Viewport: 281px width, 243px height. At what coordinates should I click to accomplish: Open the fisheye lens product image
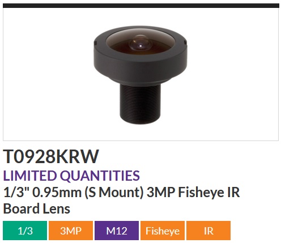click(140, 75)
